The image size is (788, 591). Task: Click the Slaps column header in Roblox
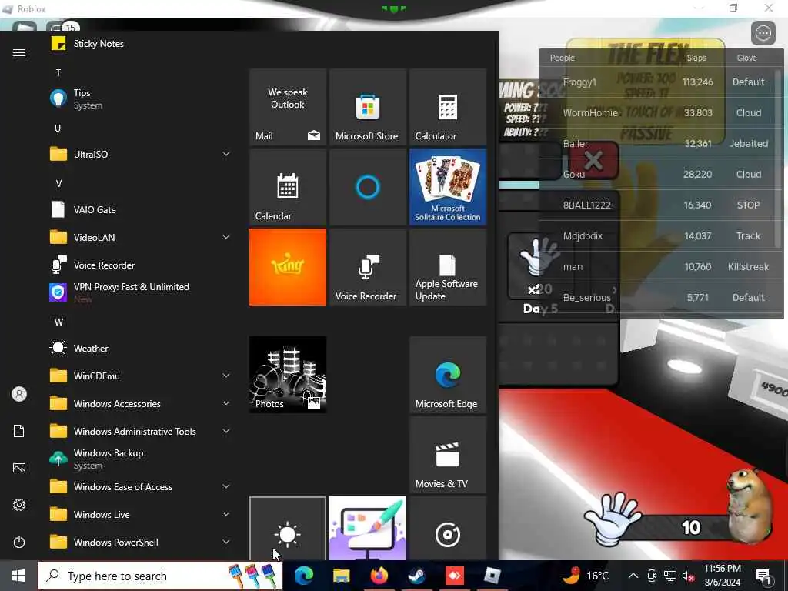tap(696, 58)
